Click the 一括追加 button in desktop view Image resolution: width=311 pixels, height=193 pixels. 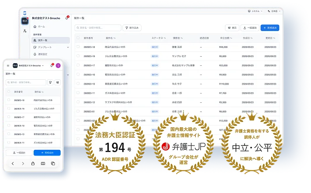tap(250, 28)
